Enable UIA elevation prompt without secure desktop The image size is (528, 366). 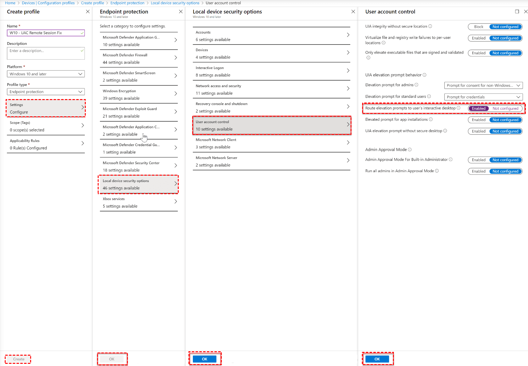(479, 131)
